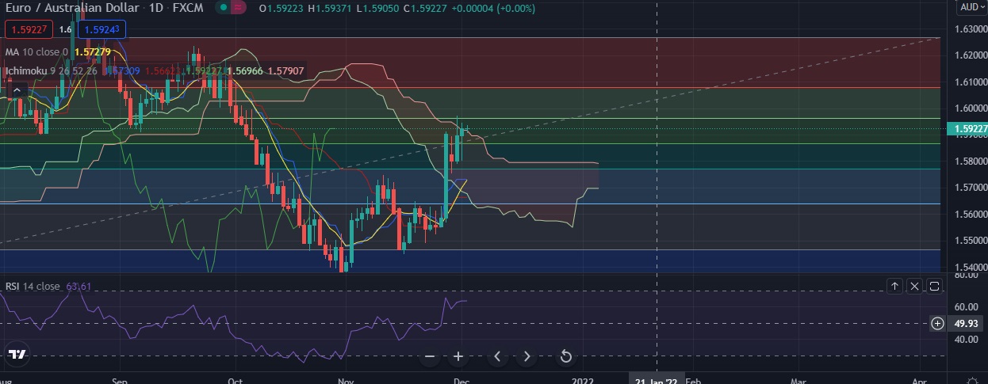Click the MA value 1.57279 in legend
The height and width of the screenshot is (384, 988).
tap(92, 51)
